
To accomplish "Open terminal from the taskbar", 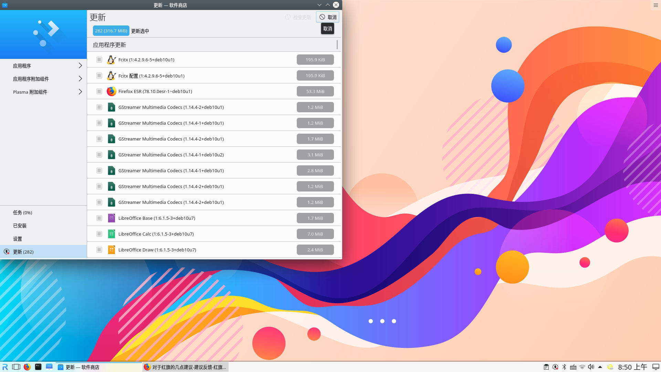I will tap(38, 367).
